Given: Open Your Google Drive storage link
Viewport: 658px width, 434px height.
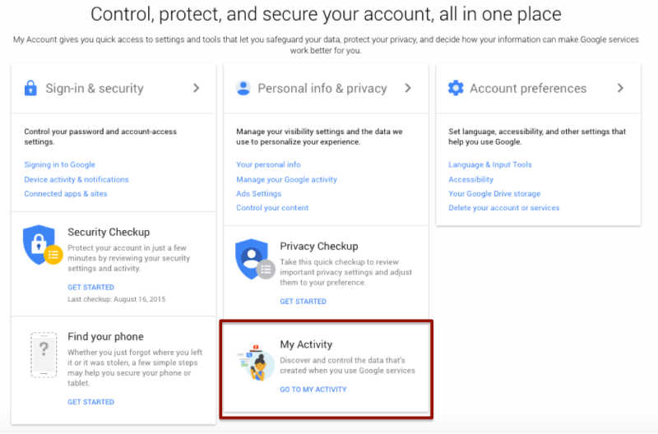Looking at the screenshot, I should point(494,194).
